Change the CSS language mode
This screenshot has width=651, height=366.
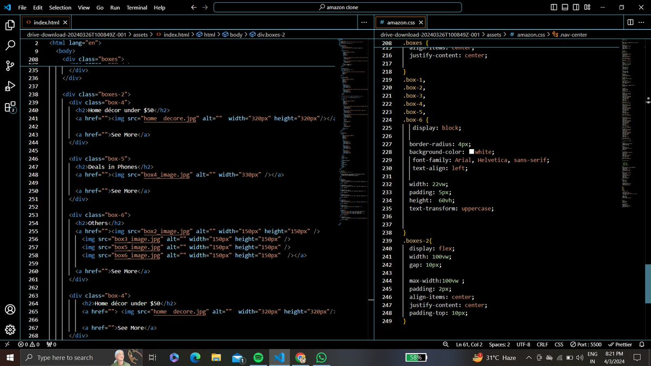coord(559,344)
